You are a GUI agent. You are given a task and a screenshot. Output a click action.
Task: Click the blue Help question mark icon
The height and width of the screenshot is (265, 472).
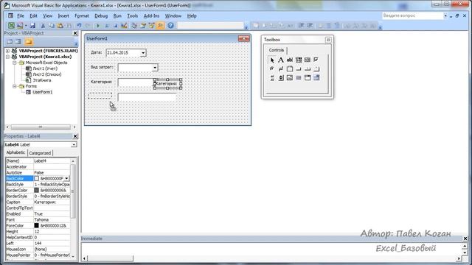[x=170, y=26]
